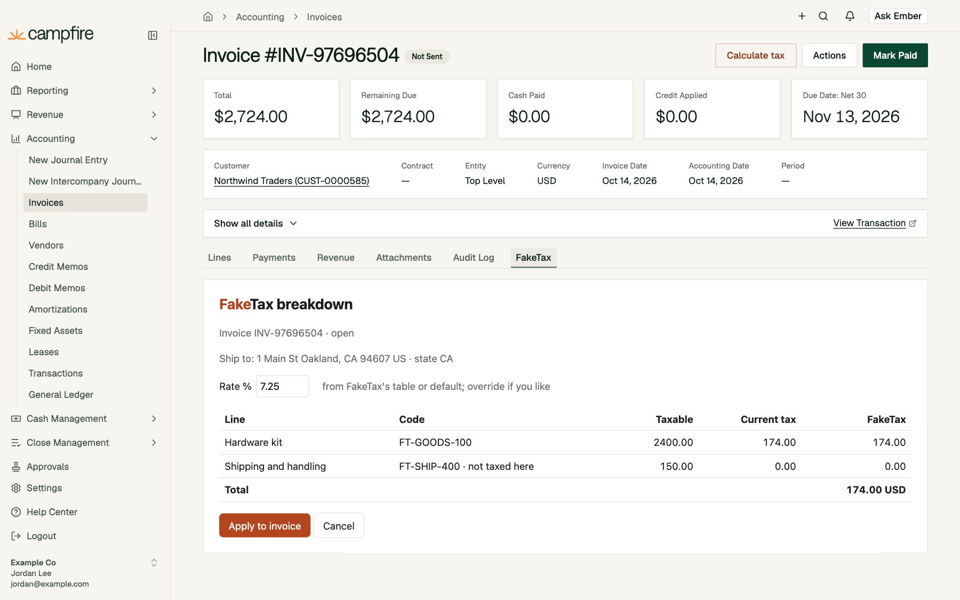Image resolution: width=960 pixels, height=600 pixels.
Task: Click the plus create icon
Action: click(x=802, y=16)
